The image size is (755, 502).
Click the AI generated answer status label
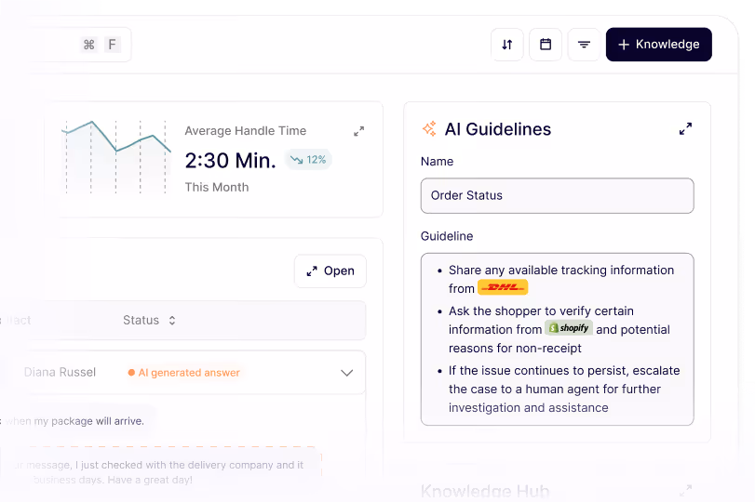[x=184, y=373]
